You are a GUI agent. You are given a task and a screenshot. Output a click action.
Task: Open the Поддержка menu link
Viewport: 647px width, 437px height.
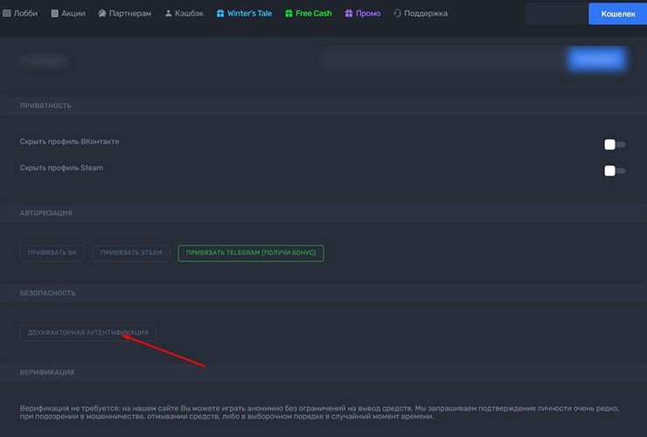[x=426, y=14]
